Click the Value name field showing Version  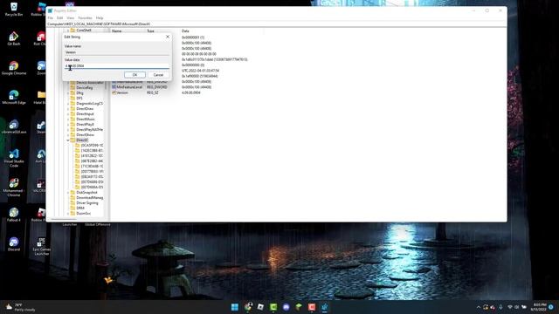tap(116, 52)
